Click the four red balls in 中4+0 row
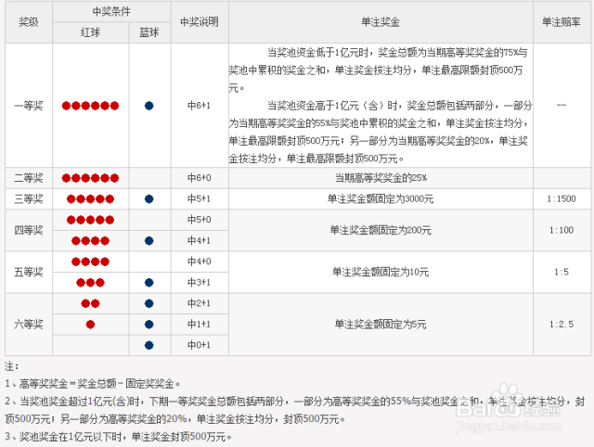This screenshot has width=594, height=447. (90, 262)
